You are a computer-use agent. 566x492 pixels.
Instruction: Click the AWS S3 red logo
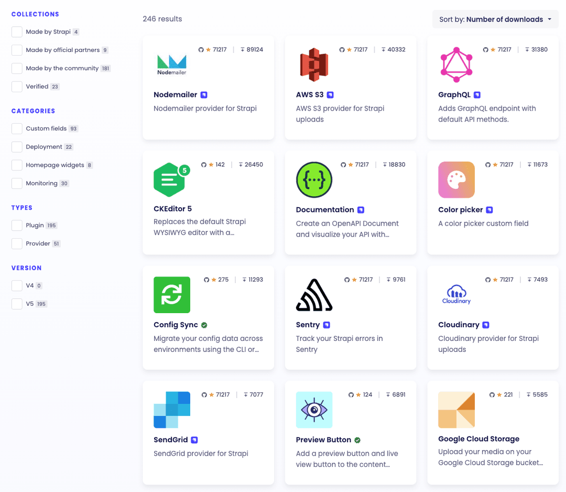(314, 65)
